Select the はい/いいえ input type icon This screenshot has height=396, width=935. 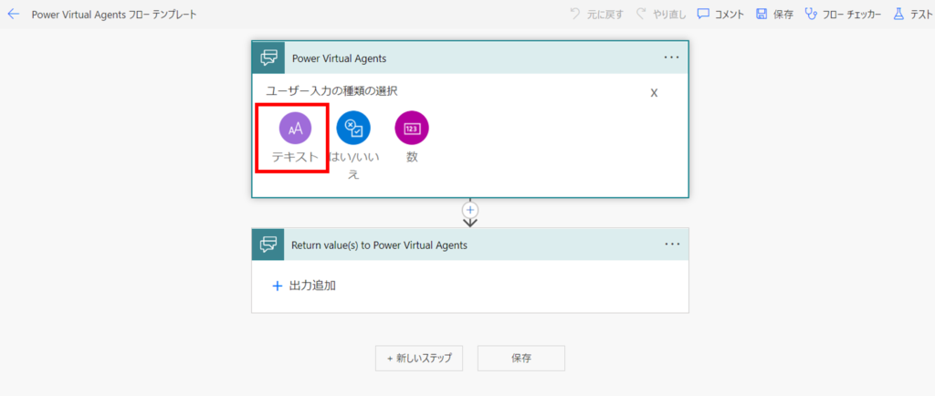[x=353, y=128]
